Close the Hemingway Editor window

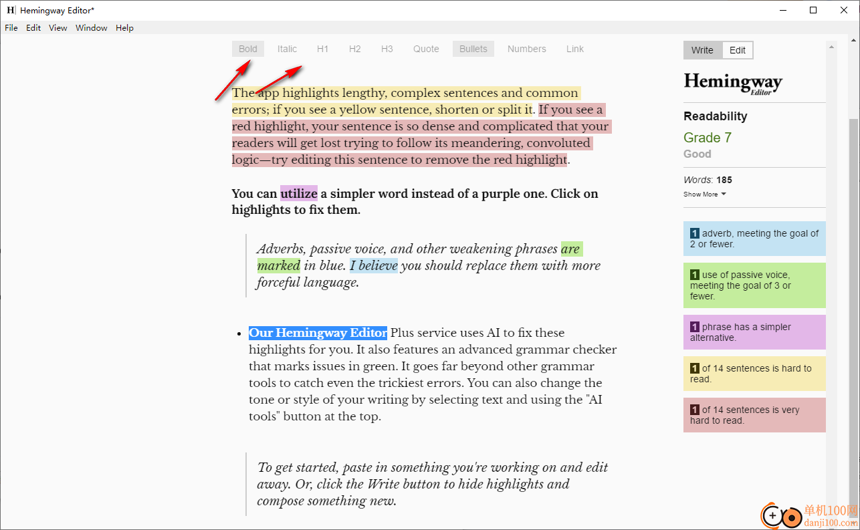coord(844,10)
